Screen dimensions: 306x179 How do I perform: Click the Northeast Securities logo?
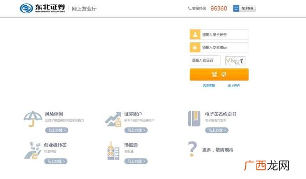(43, 9)
